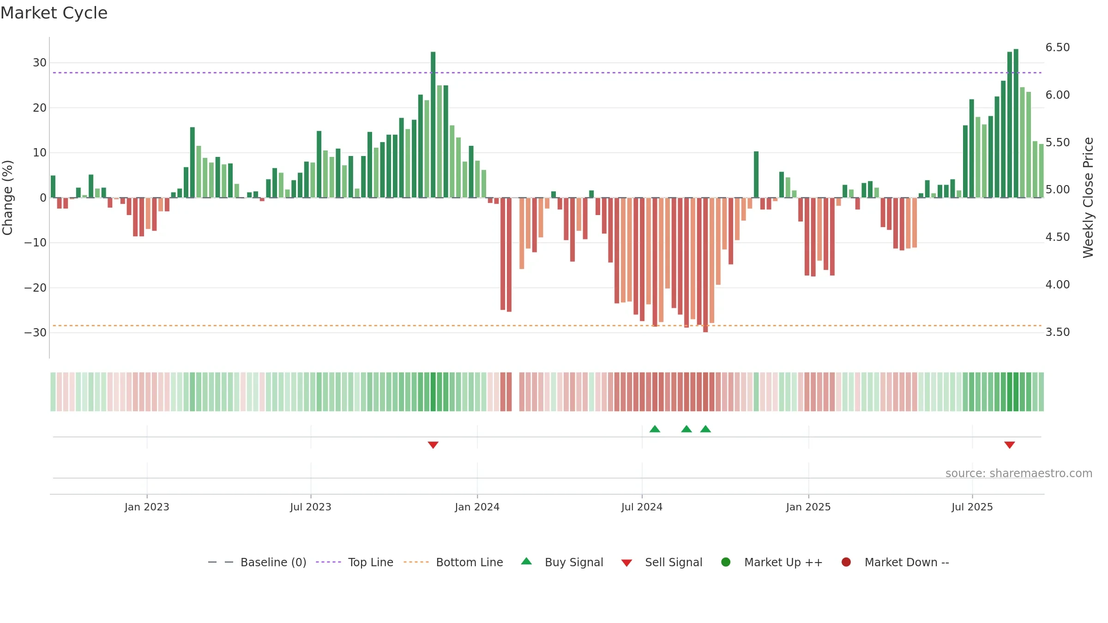Screen dimensions: 1108x623
Task: Click the 30 change axis tick
Action: 40,63
